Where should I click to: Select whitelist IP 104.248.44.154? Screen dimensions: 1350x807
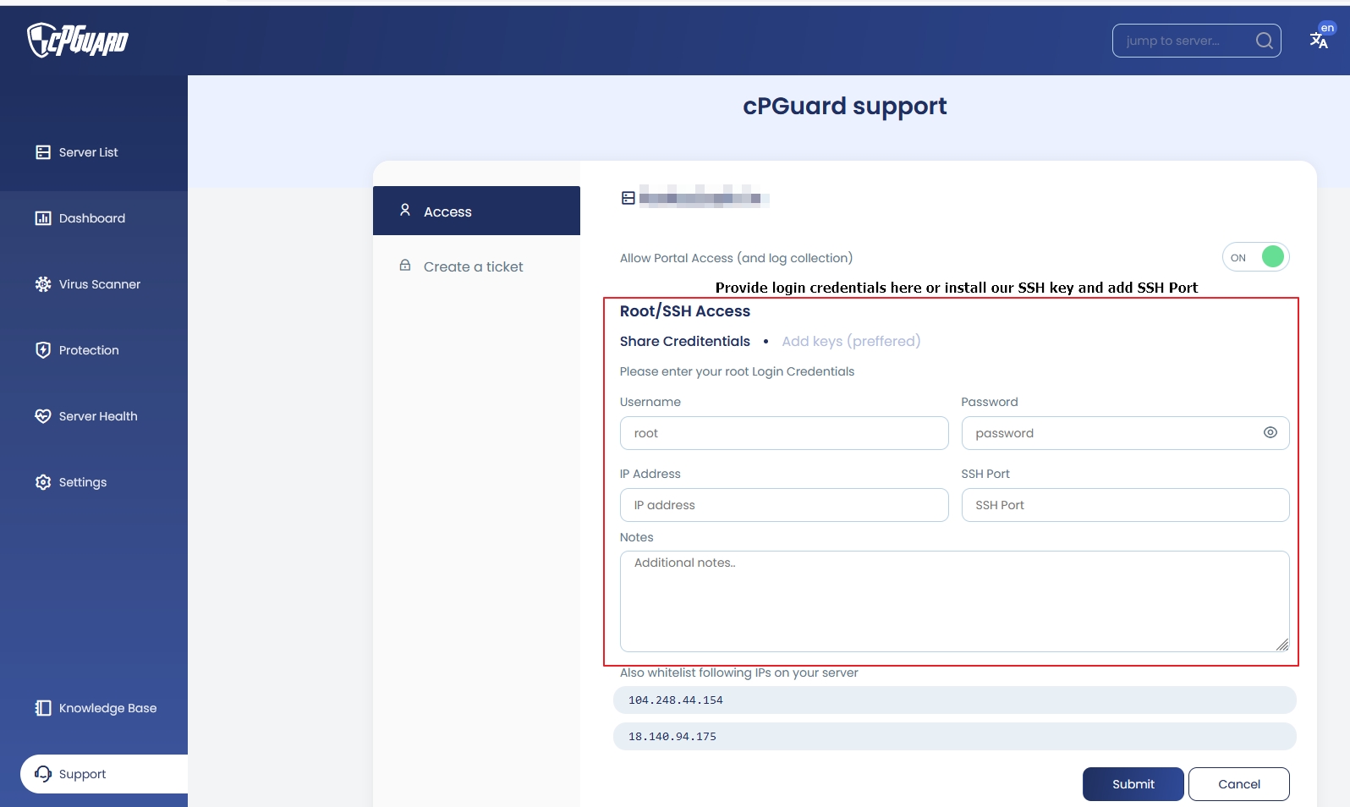point(955,700)
